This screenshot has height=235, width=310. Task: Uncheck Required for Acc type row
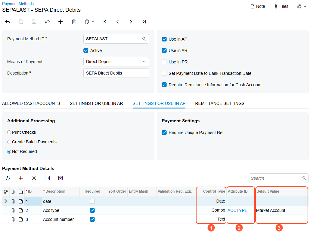click(92, 211)
